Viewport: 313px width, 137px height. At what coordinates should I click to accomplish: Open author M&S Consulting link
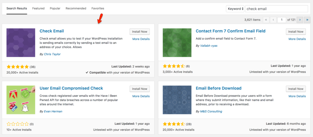(211, 111)
